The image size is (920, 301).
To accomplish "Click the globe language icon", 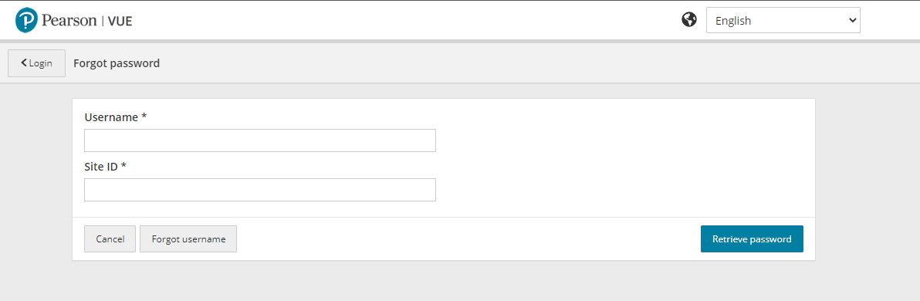I will pyautogui.click(x=688, y=20).
